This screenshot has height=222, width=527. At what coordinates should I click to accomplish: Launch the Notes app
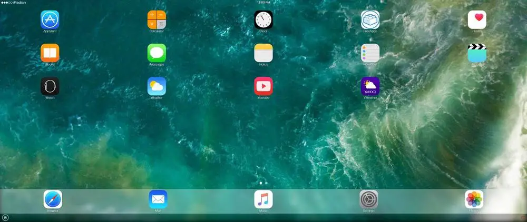tap(263, 53)
